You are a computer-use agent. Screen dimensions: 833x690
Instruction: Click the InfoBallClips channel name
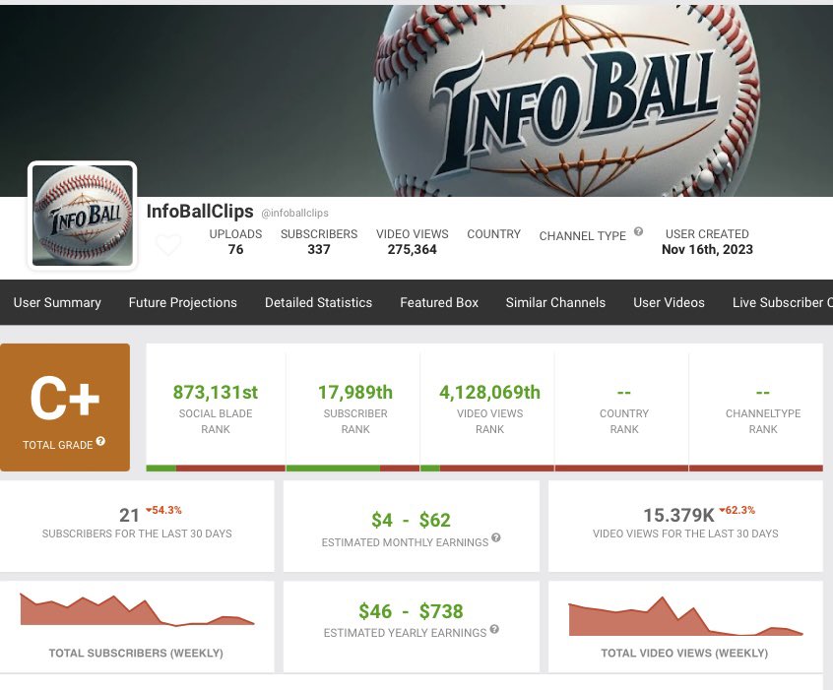click(x=200, y=211)
